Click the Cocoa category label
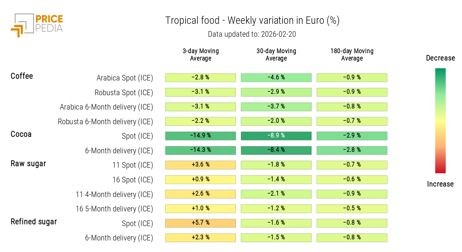The height and width of the screenshot is (252, 462). pyautogui.click(x=21, y=134)
